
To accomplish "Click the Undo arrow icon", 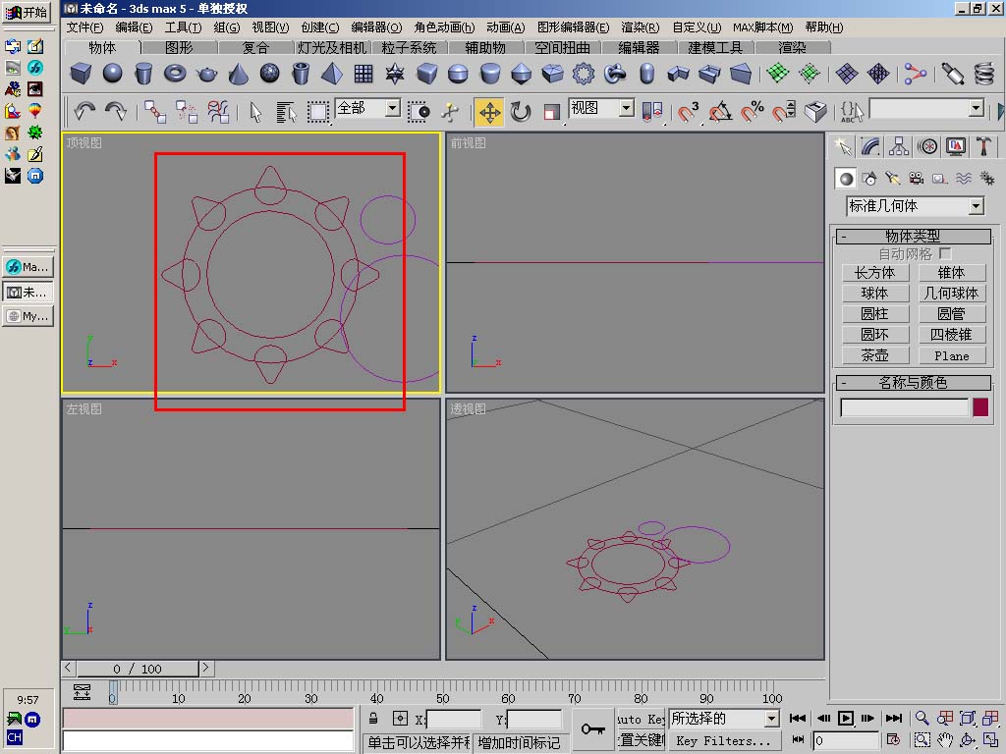I will click(x=84, y=112).
